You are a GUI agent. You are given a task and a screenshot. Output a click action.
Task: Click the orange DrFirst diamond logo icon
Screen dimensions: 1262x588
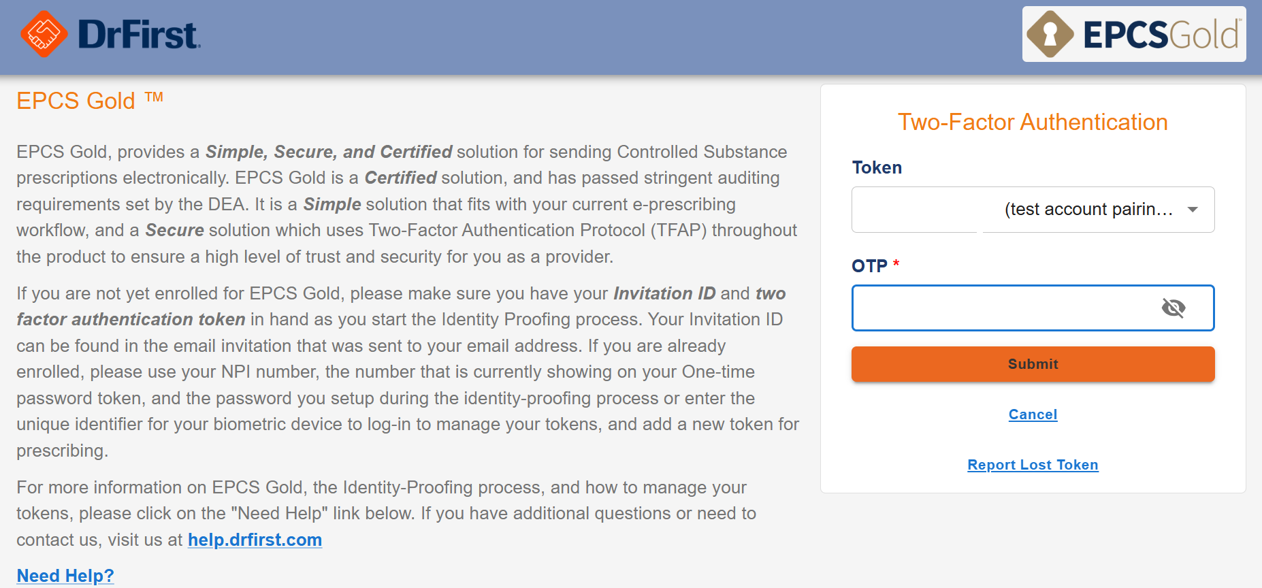point(44,34)
